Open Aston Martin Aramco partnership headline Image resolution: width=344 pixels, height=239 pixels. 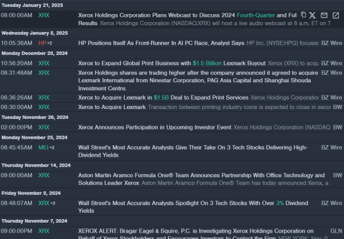201,179
